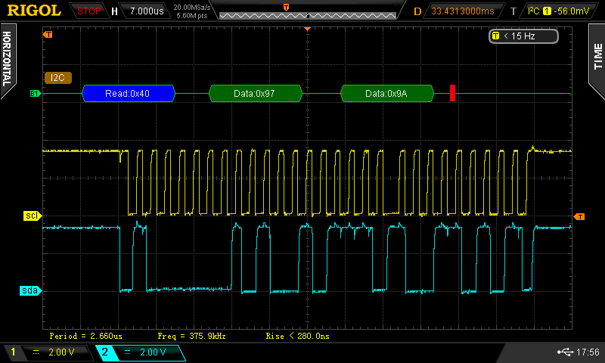Click the yellow scl channel label

tap(32, 216)
